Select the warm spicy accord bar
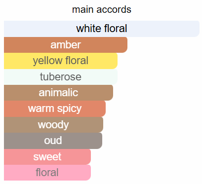The width and height of the screenshot is (202, 184). point(55,109)
